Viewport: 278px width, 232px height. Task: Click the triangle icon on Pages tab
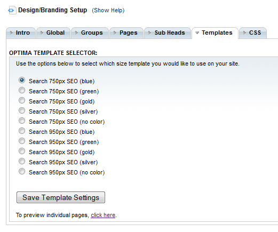[x=115, y=33]
